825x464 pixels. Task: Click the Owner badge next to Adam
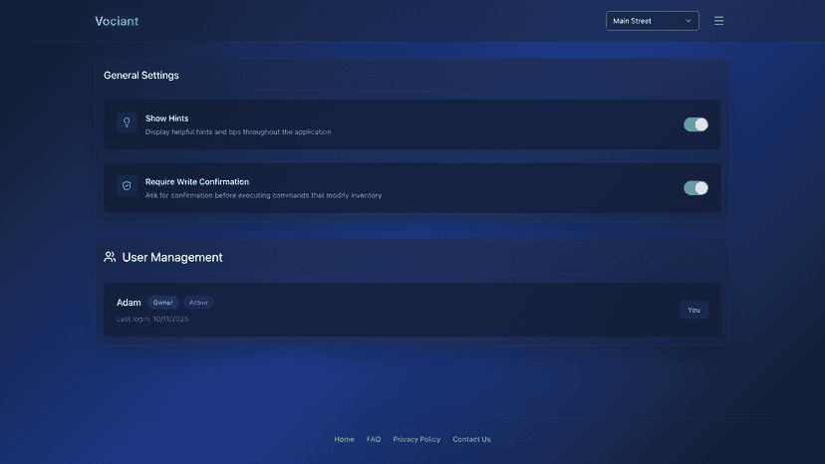(x=163, y=303)
